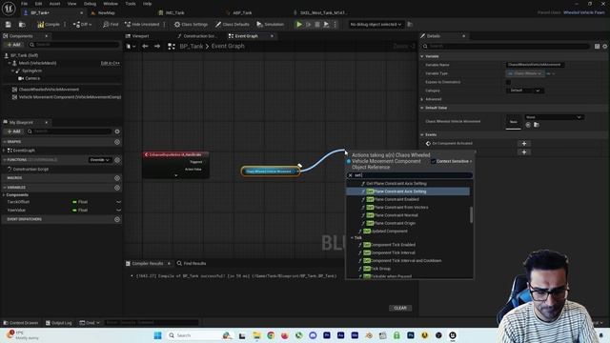
Task: Choose Set Component Tick Enabled
Action: (x=389, y=245)
